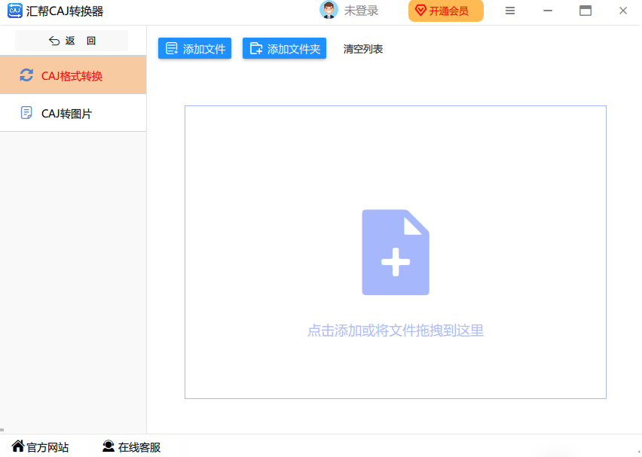Image resolution: width=642 pixels, height=457 pixels.
Task: Select the CAJ格式转换 tab label
Action: (x=72, y=76)
